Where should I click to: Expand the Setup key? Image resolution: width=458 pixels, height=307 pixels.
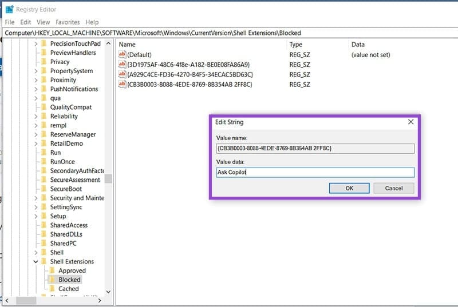tap(35, 216)
